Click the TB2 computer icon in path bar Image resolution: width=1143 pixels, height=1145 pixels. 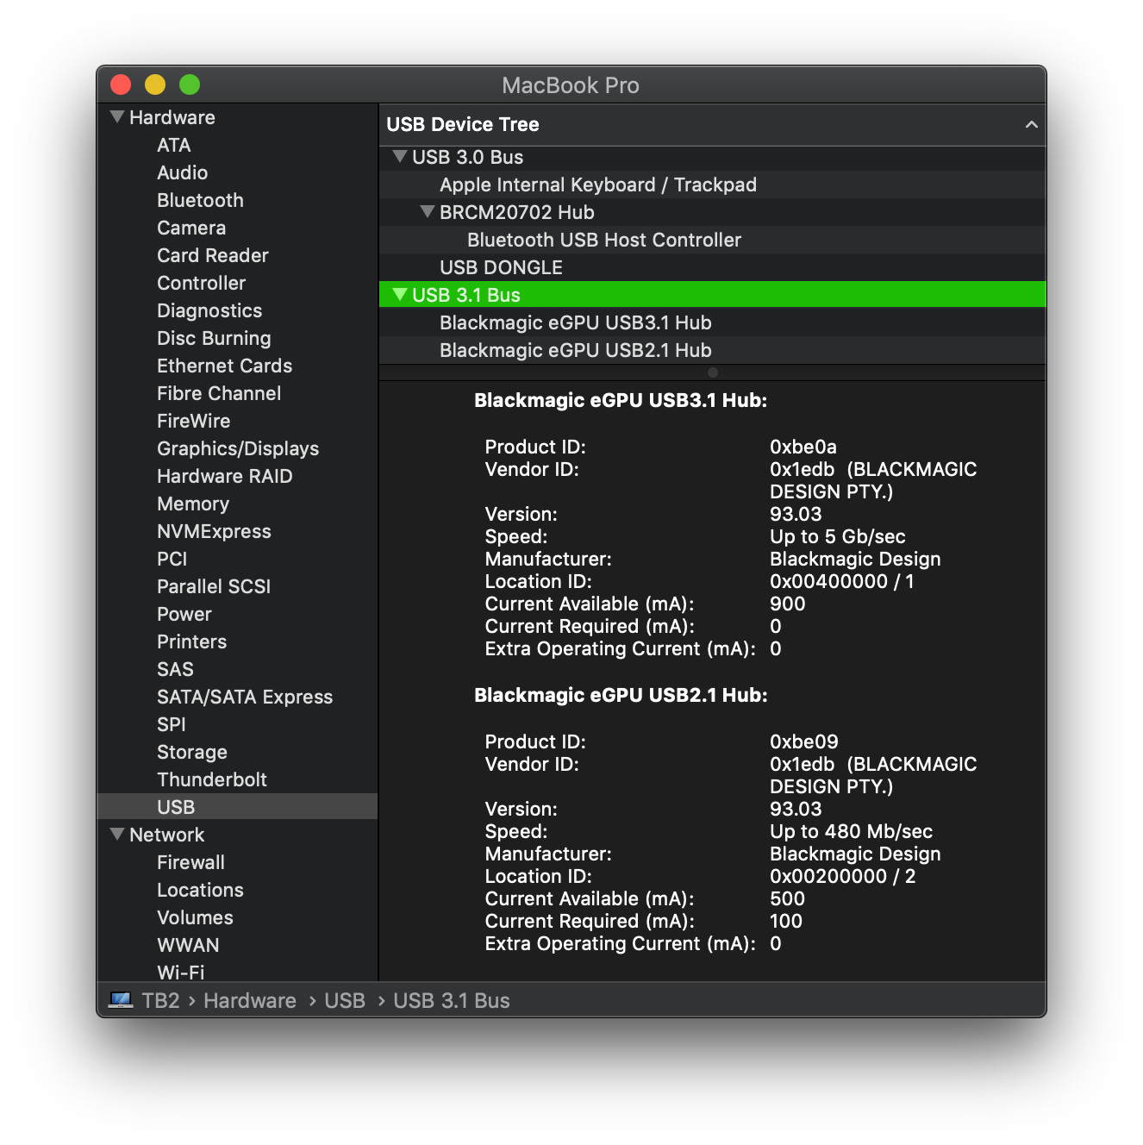121,1000
